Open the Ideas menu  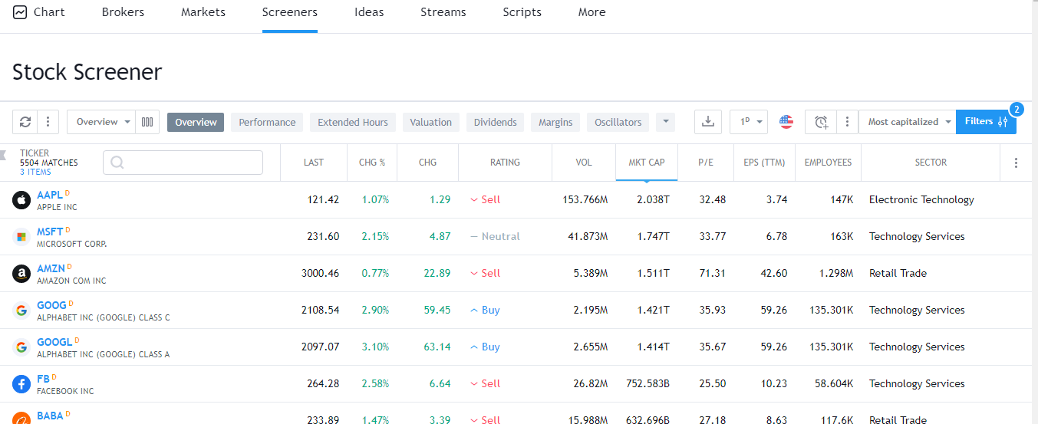[369, 12]
